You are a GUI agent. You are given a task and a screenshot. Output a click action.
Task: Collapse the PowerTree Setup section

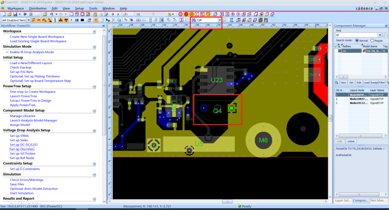pyautogui.click(x=94, y=86)
